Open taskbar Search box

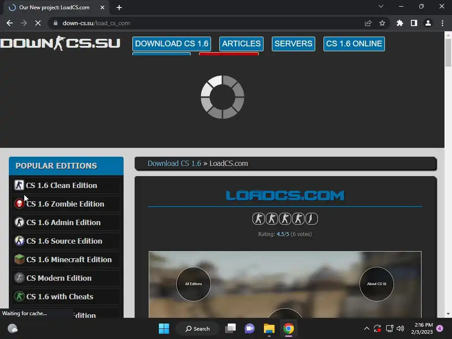point(197,328)
